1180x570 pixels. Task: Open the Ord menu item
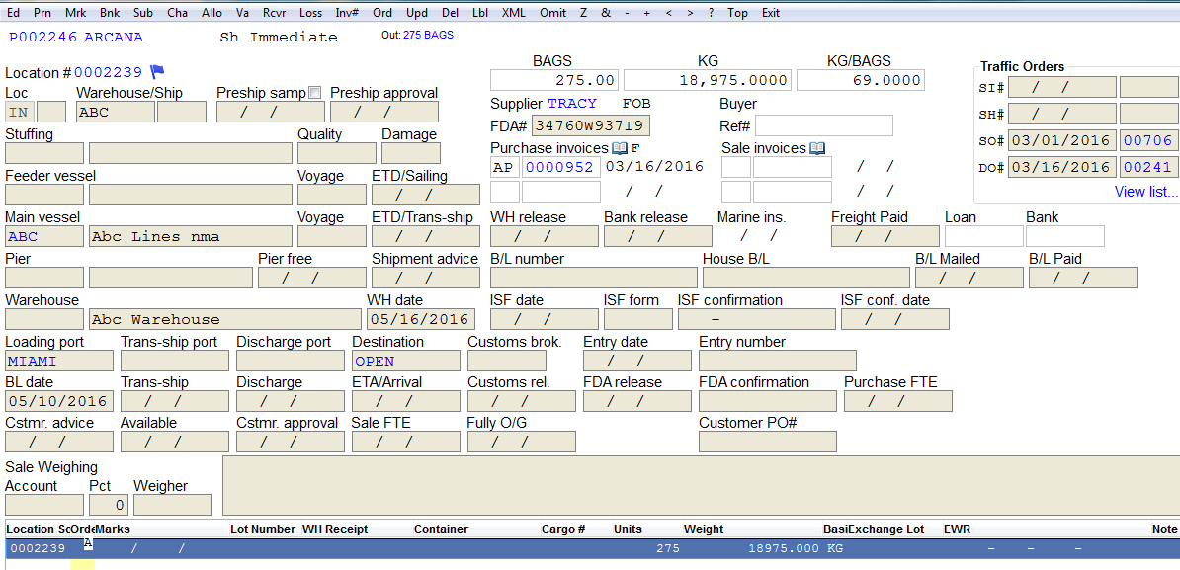pyautogui.click(x=382, y=13)
